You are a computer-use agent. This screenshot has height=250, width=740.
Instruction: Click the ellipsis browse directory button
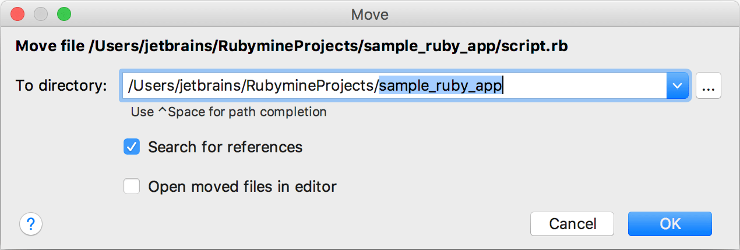708,87
